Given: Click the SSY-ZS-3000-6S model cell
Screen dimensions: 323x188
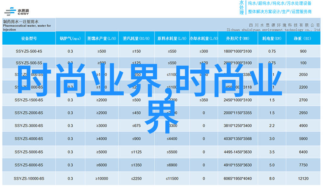Looking at the screenshot, I should click(29, 126).
